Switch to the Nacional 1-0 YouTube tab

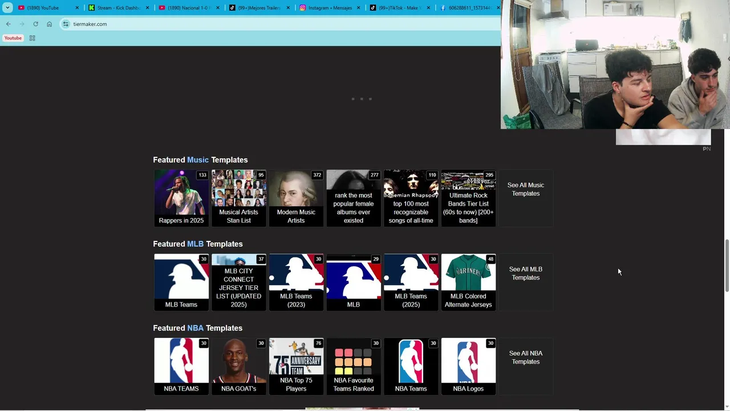(189, 7)
